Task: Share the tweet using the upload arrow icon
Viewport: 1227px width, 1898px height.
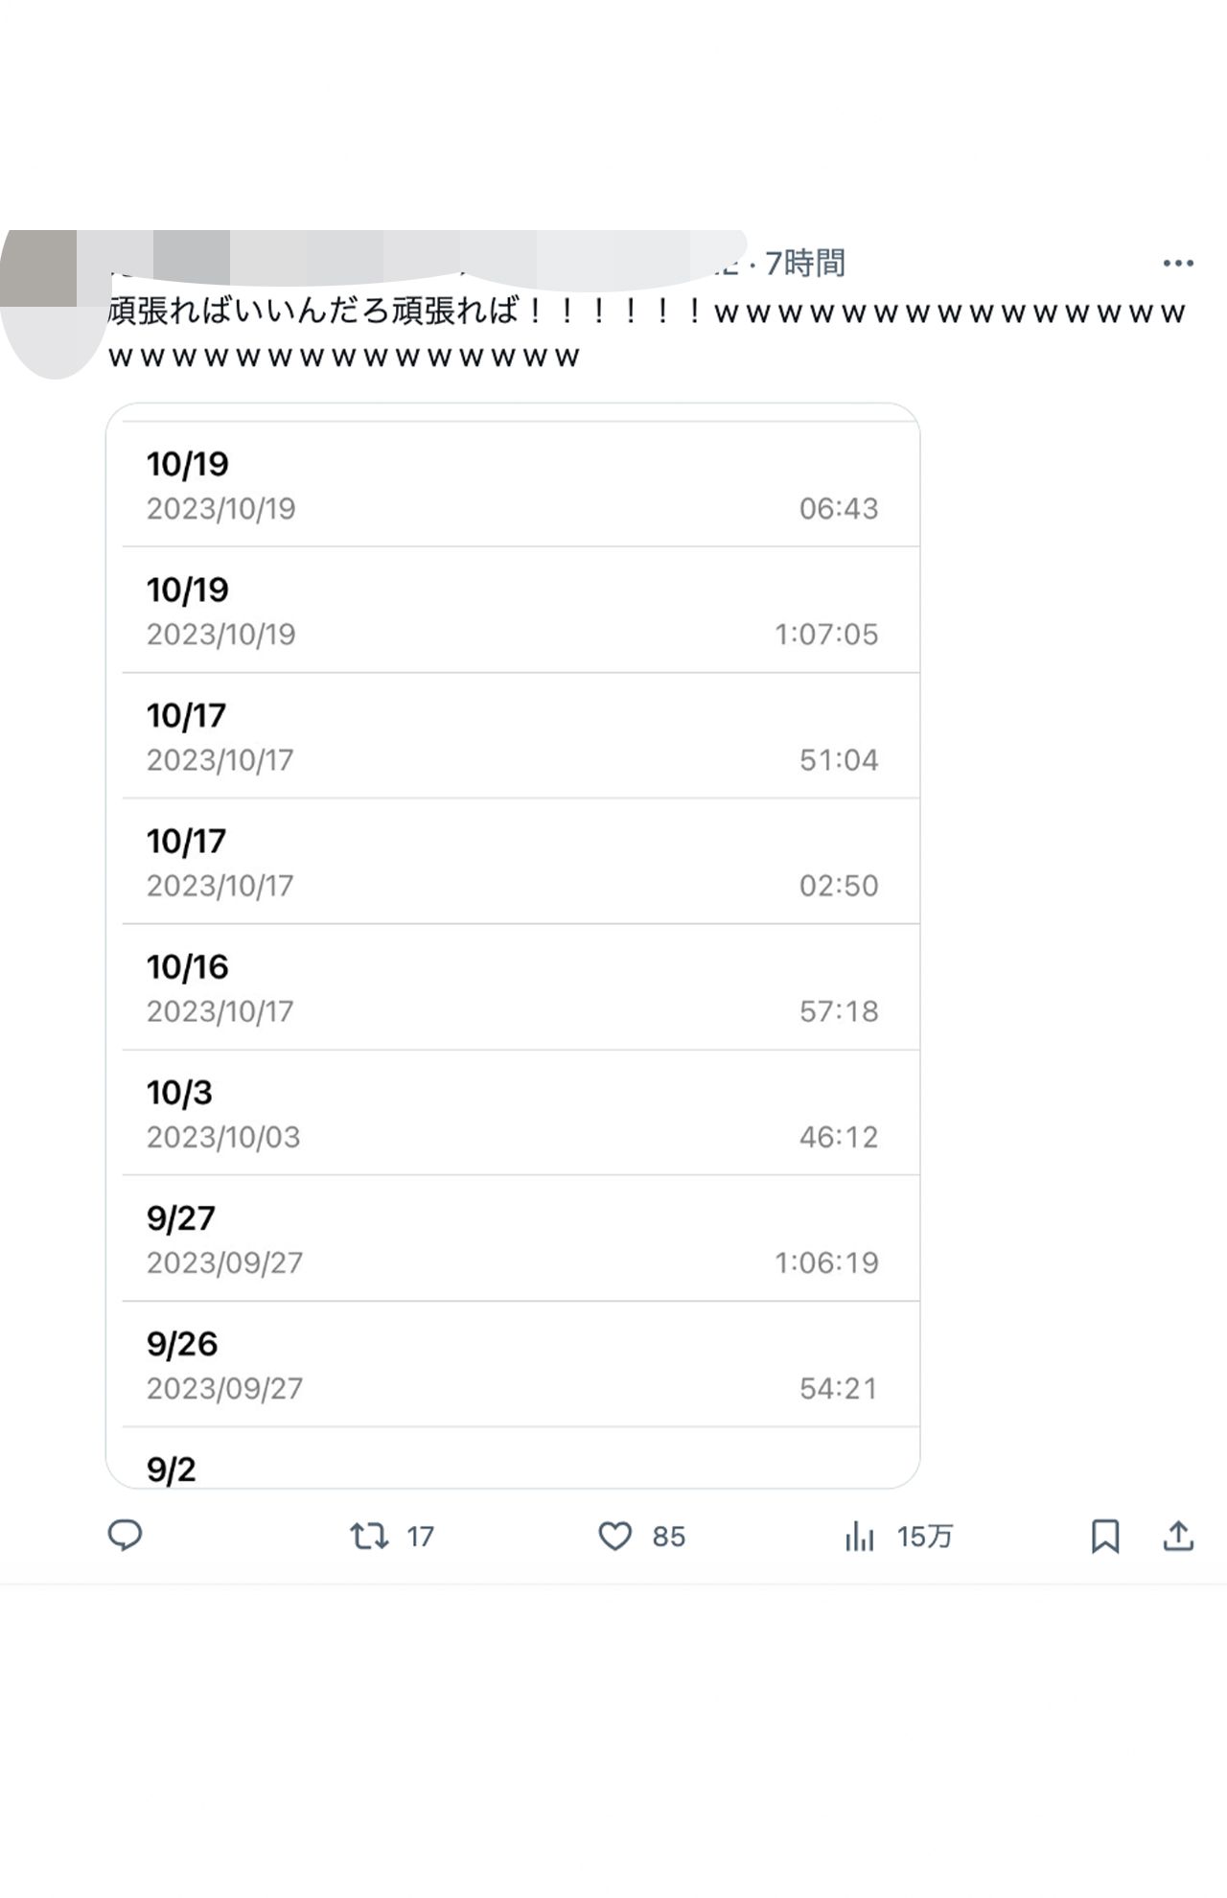Action: [1178, 1535]
